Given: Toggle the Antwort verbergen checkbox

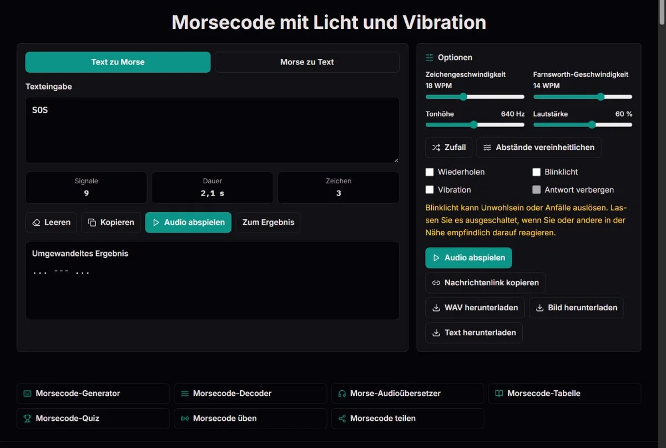Looking at the screenshot, I should tap(537, 190).
